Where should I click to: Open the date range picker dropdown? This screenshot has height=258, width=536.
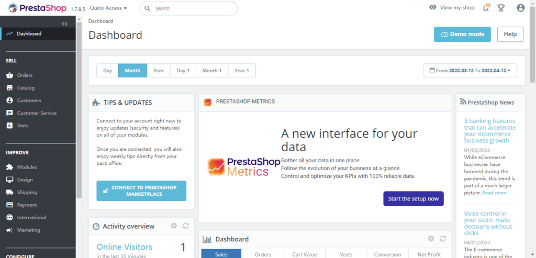pyautogui.click(x=470, y=70)
